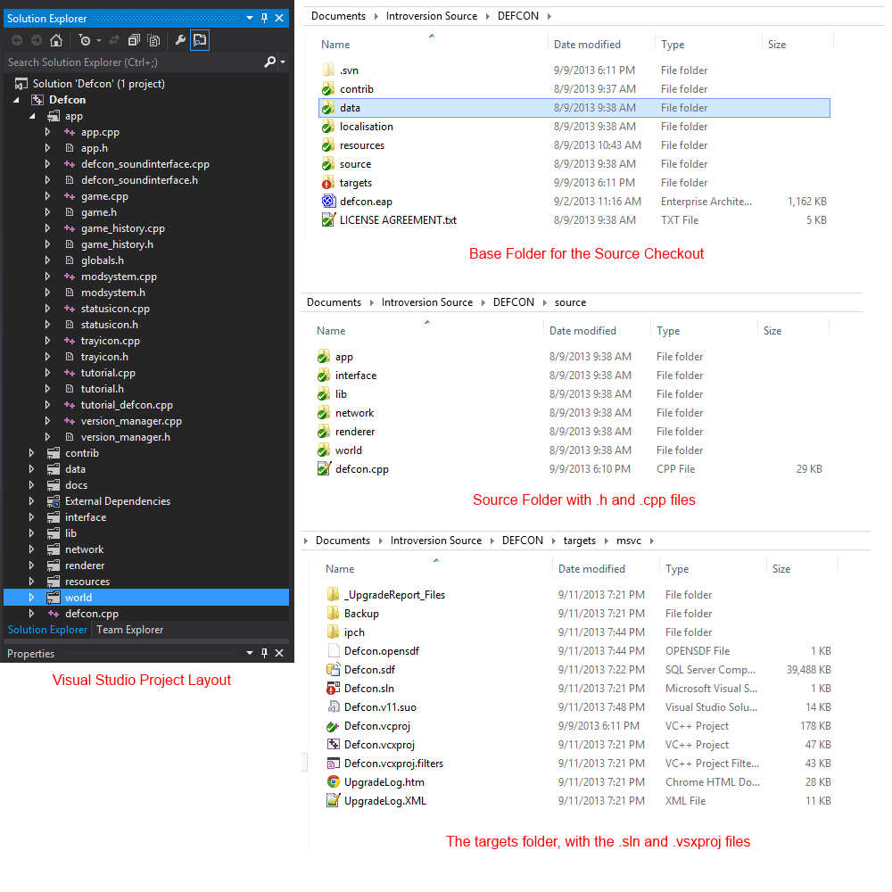Sort by Name column in msvc folder
892x892 pixels.
340,569
